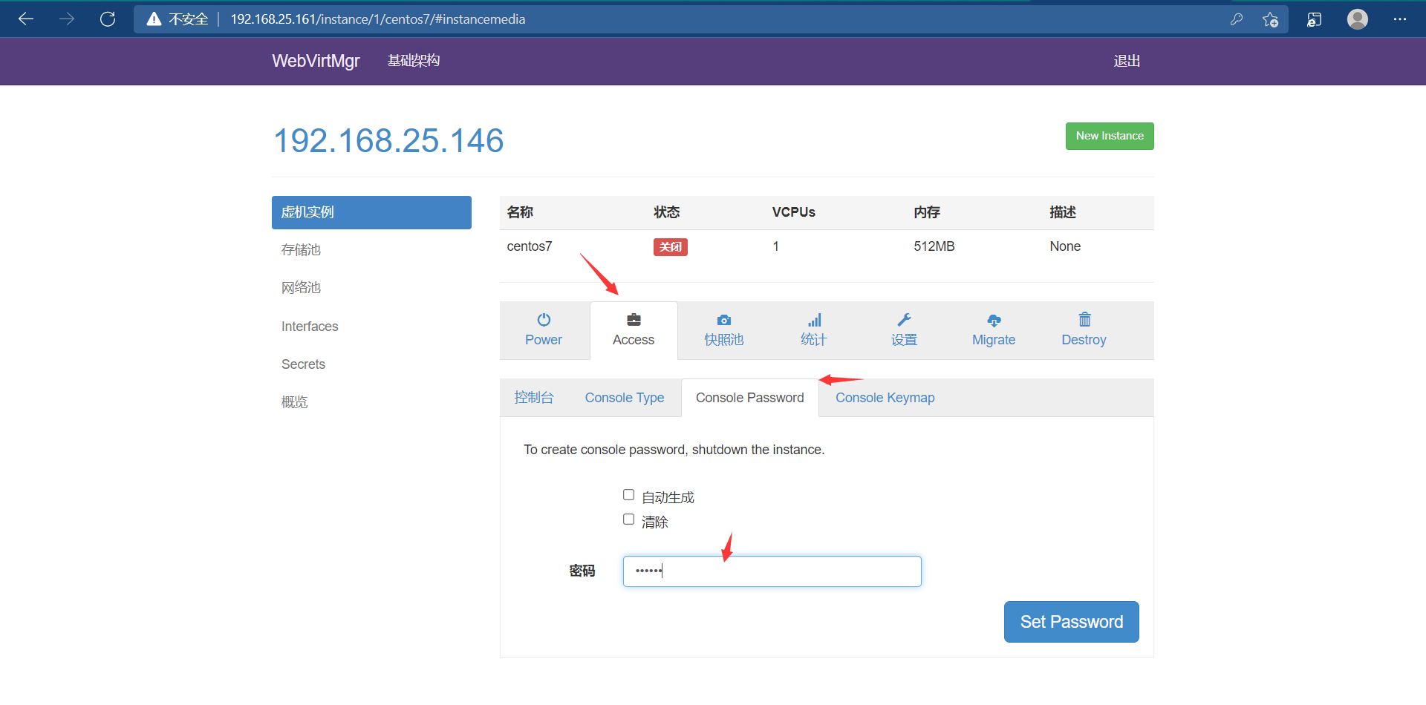Open the 基础架构 navigation link
This screenshot has width=1426, height=705.
tap(414, 61)
